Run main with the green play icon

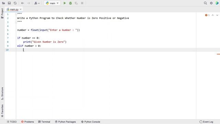65,3
